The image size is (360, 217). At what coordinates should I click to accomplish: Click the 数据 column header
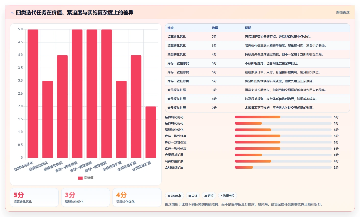215,28
